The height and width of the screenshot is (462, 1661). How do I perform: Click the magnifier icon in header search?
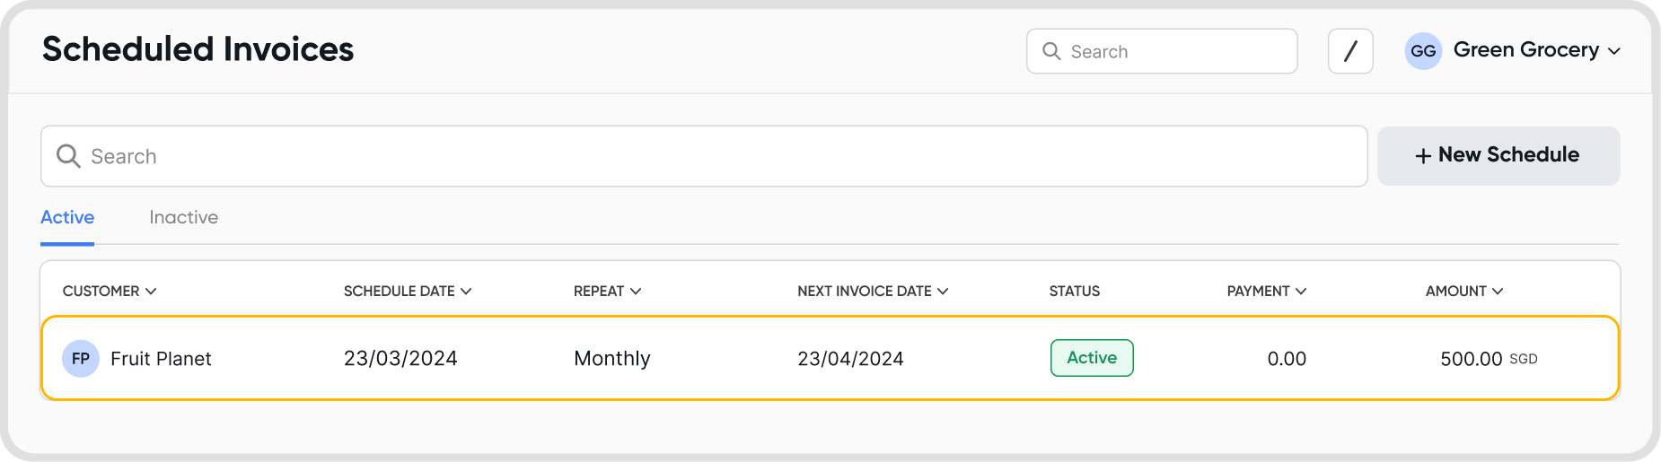(1051, 51)
